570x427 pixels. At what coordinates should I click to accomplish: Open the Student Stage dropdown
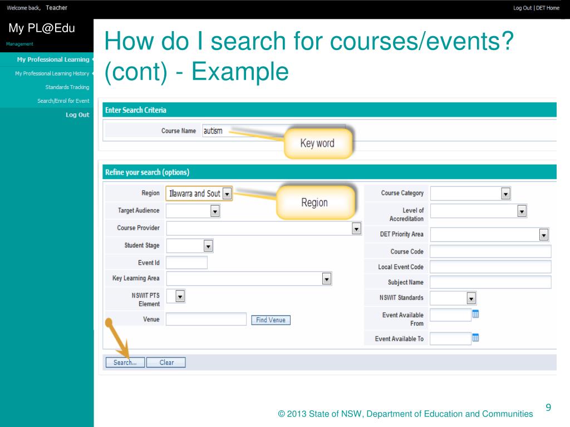coord(208,246)
